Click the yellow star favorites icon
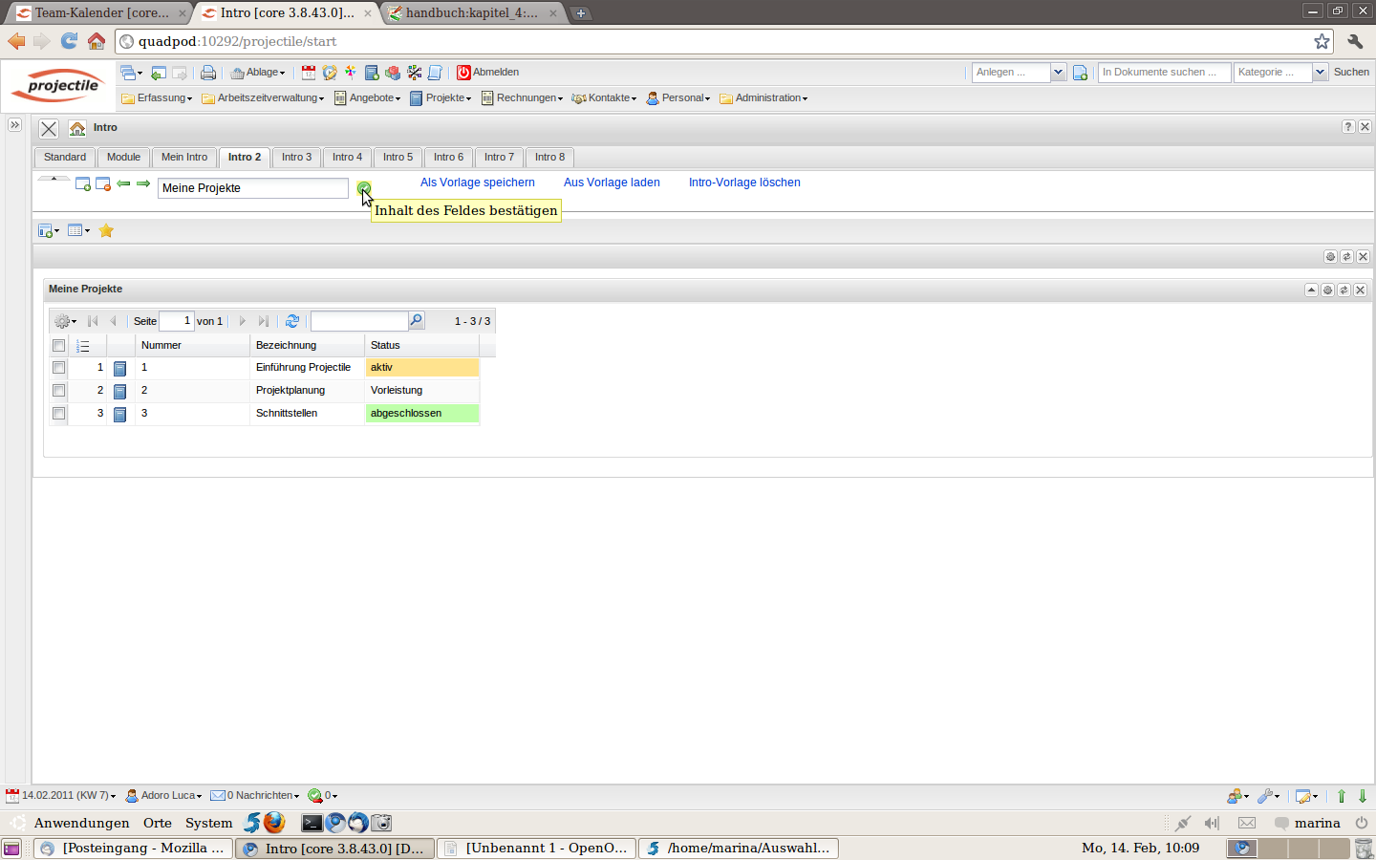The width and height of the screenshot is (1376, 860). [106, 230]
